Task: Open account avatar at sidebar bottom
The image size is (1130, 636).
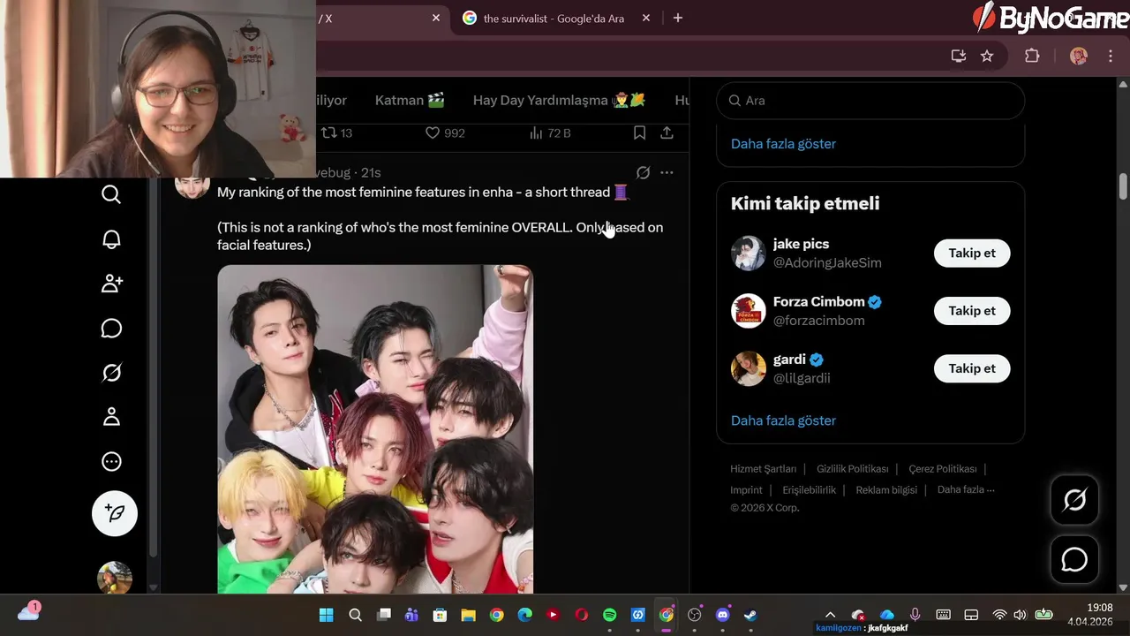Action: point(115,578)
